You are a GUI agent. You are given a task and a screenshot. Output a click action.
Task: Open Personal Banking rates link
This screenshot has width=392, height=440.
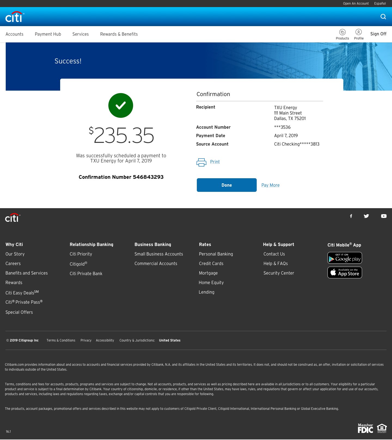coord(216,254)
